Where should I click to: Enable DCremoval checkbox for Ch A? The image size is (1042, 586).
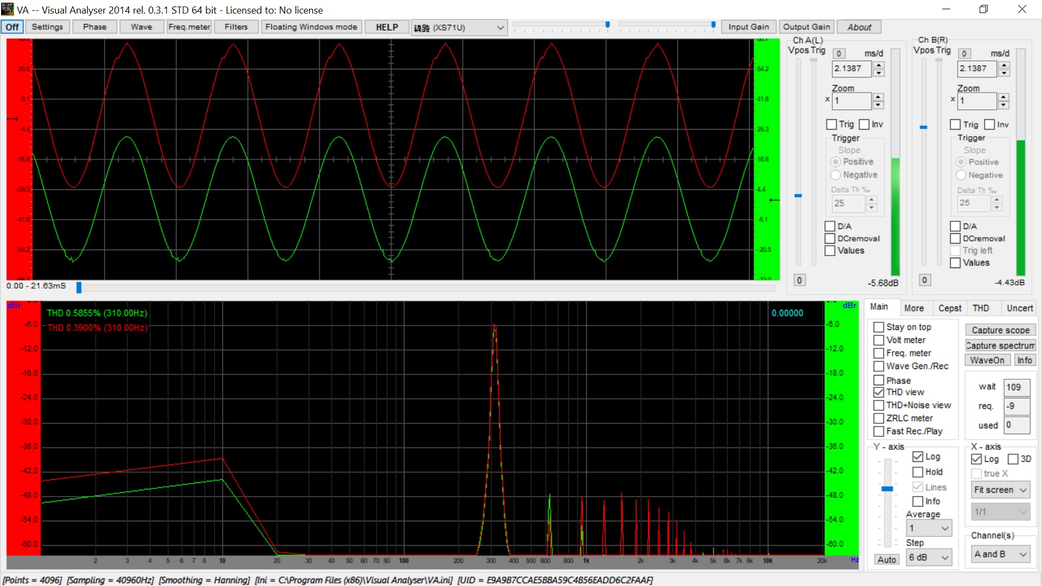pos(830,239)
